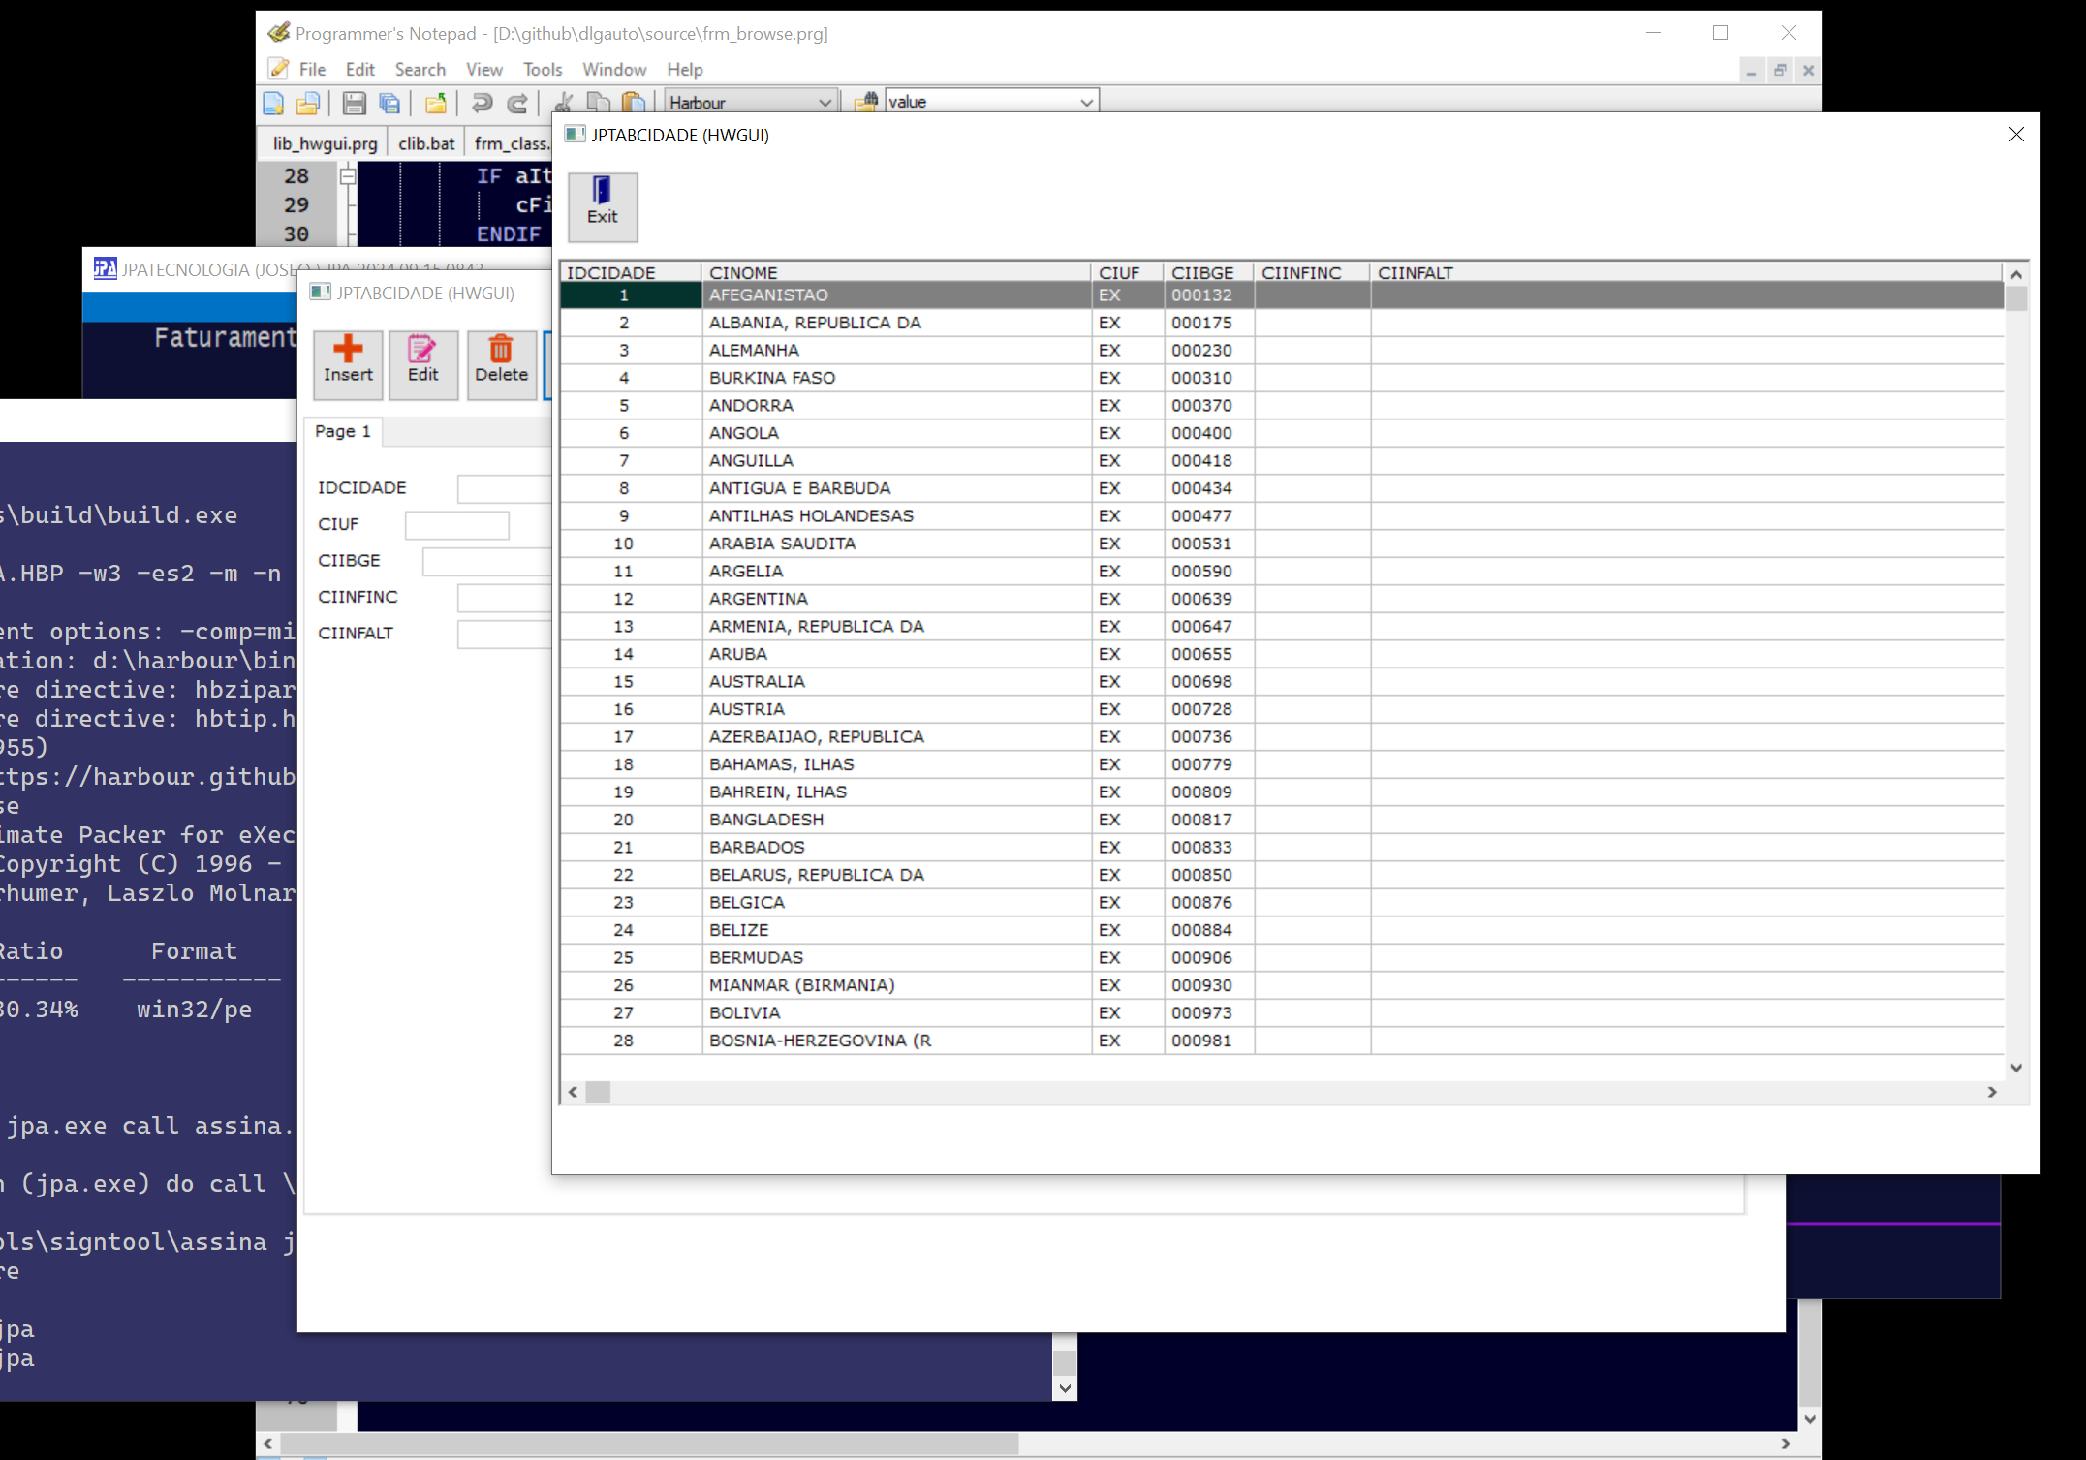Screen dimensions: 2086x1460
Task: Click the Find in files binoculars icon
Action: [x=866, y=102]
